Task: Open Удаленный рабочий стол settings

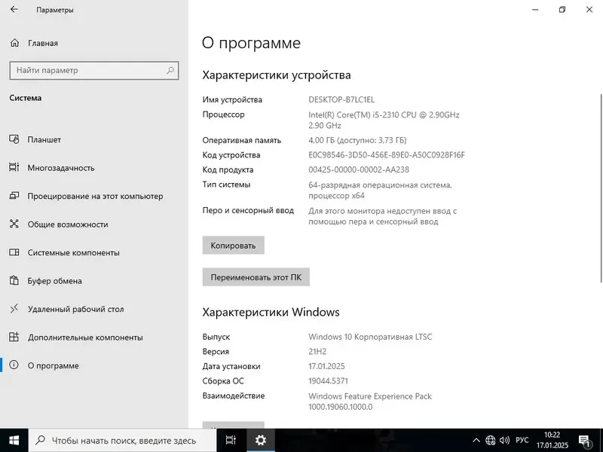Action: click(x=94, y=309)
